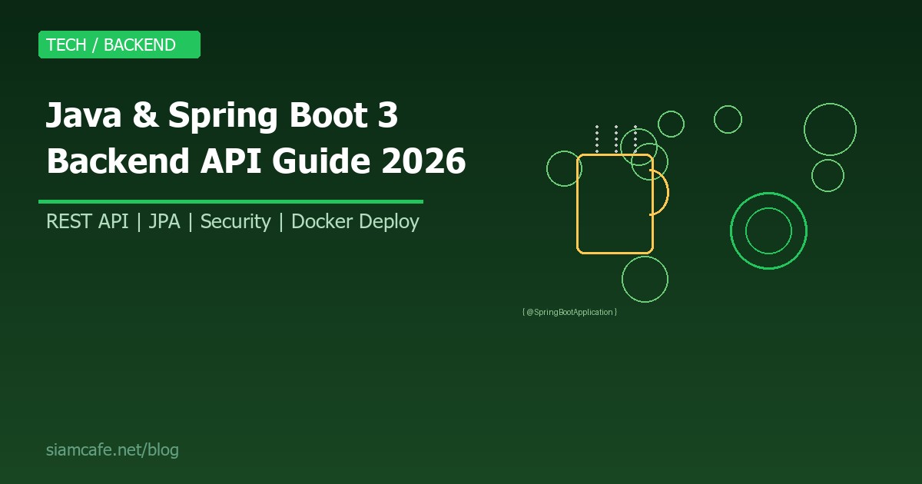Click the yellow coffee mug icon

[615, 204]
